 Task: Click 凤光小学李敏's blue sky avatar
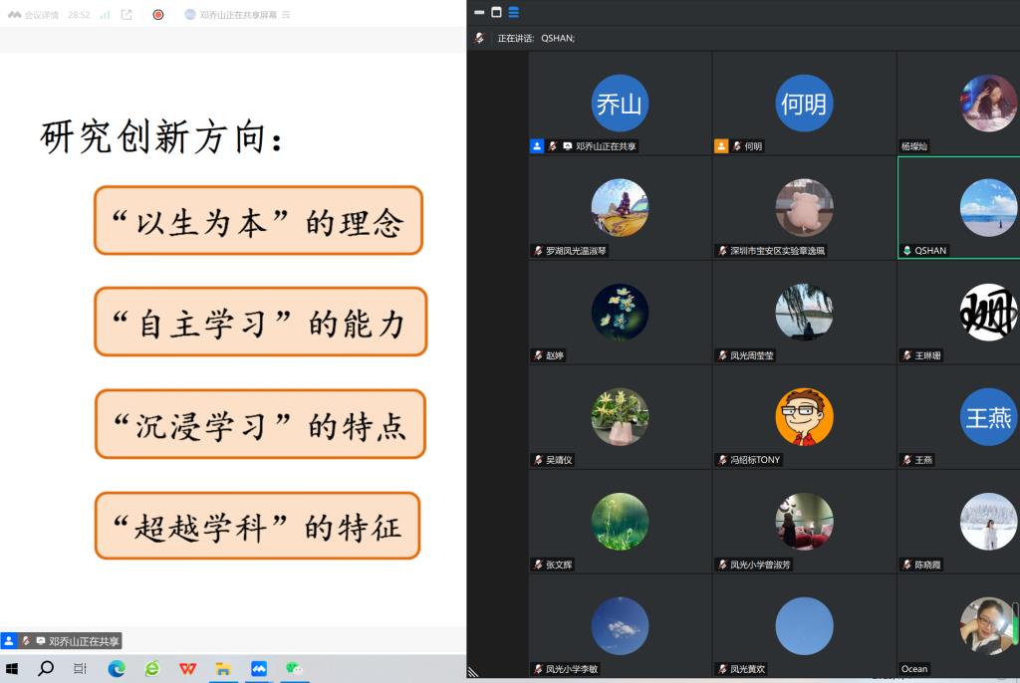coord(620,626)
